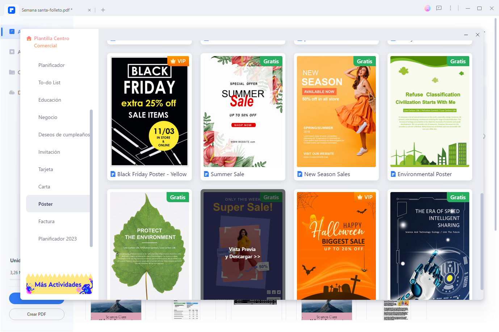Click file icon beside Environmental Poster title
This screenshot has height=332, width=499.
[393, 174]
